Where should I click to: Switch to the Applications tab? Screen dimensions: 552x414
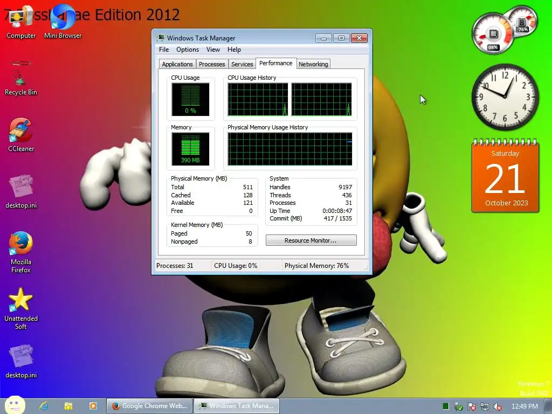point(177,64)
